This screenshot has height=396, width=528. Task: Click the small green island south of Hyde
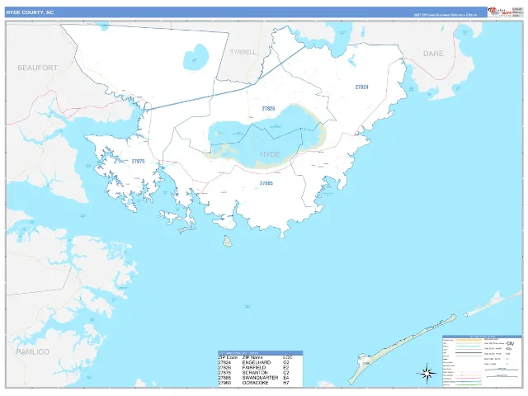coord(228,241)
